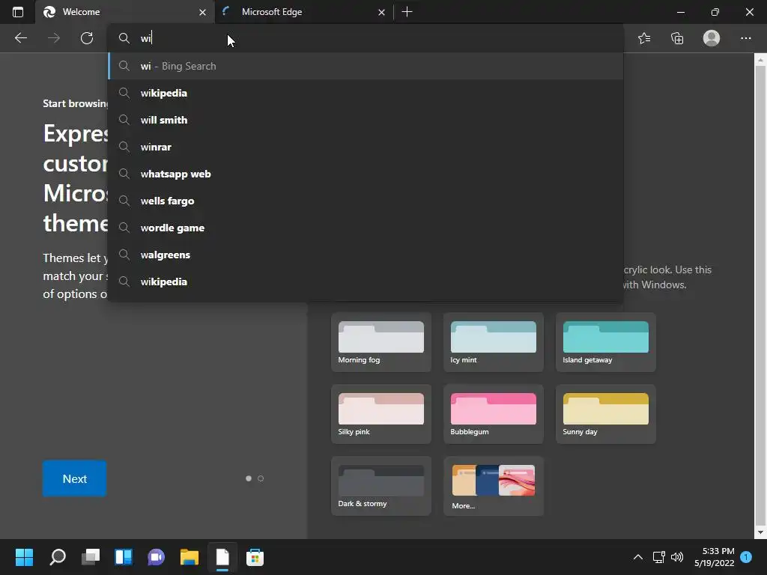Choose the Silky pink theme

381,414
